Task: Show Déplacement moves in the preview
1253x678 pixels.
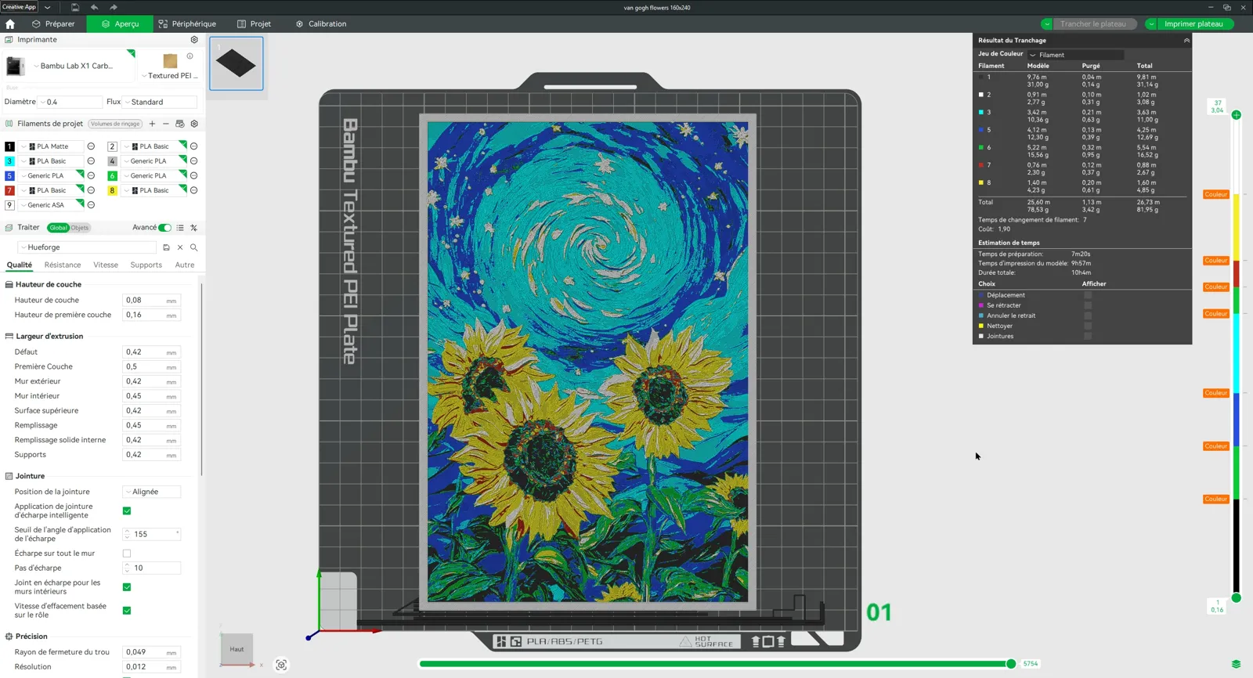Action: (1088, 295)
